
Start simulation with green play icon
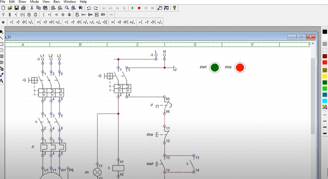132,8
